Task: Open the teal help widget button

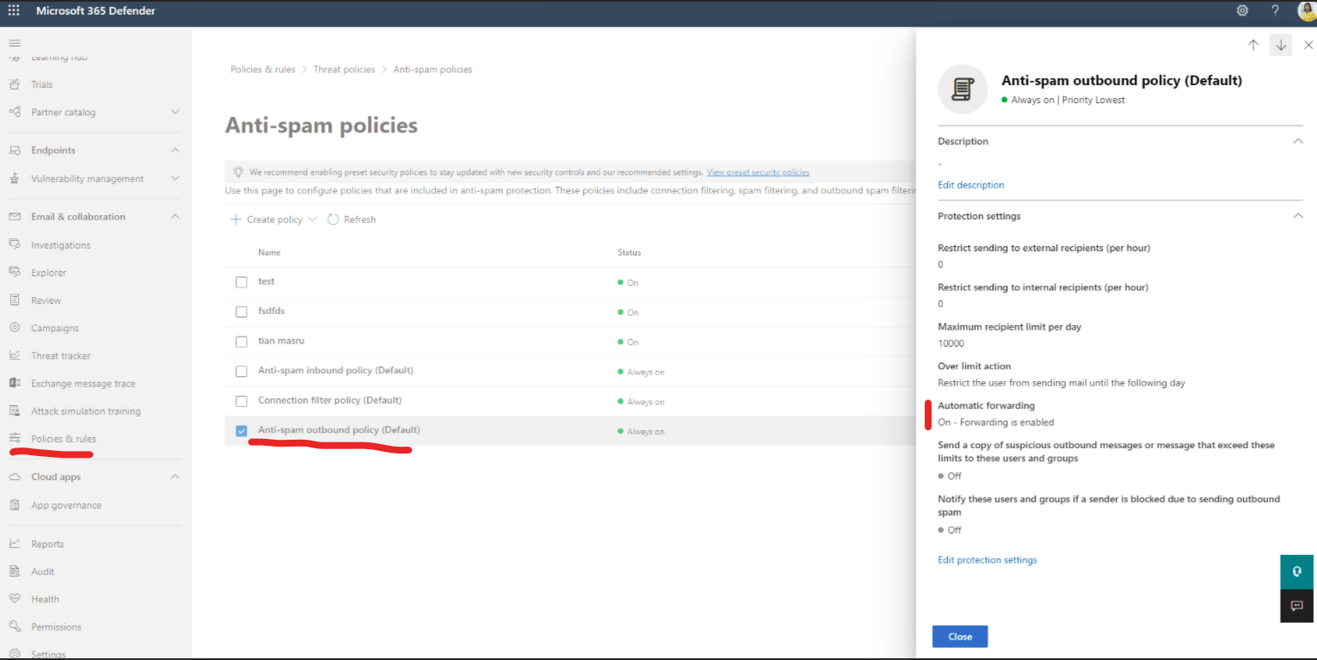Action: tap(1297, 571)
